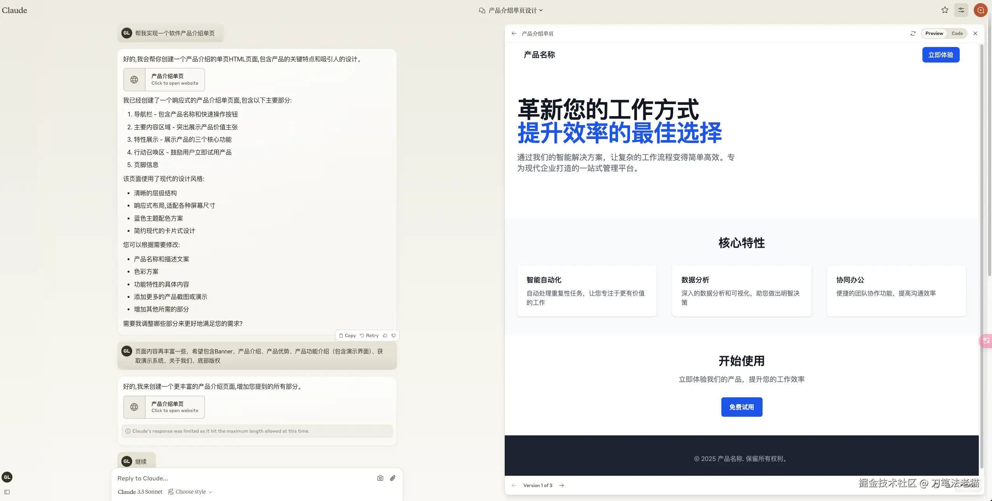Give thumbs down feedback
This screenshot has height=501, width=992.
394,336
